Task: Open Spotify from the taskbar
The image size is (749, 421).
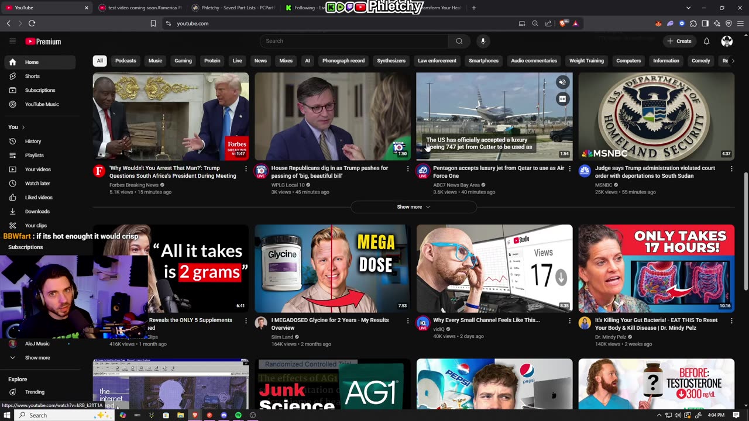Action: [238, 415]
